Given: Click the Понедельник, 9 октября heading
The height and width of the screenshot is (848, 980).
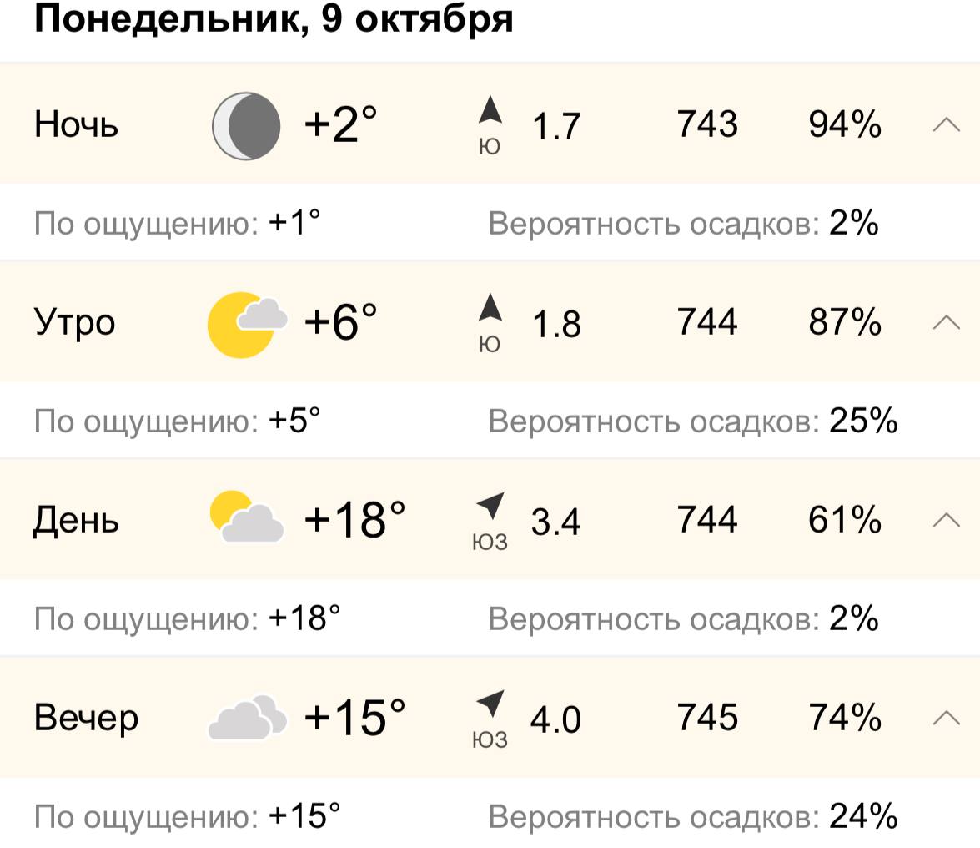Looking at the screenshot, I should pyautogui.click(x=274, y=18).
